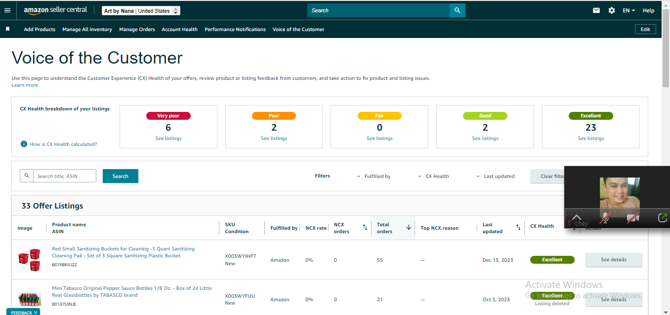Image resolution: width=670 pixels, height=315 pixels.
Task: Go to Manage Orders
Action: click(x=137, y=29)
